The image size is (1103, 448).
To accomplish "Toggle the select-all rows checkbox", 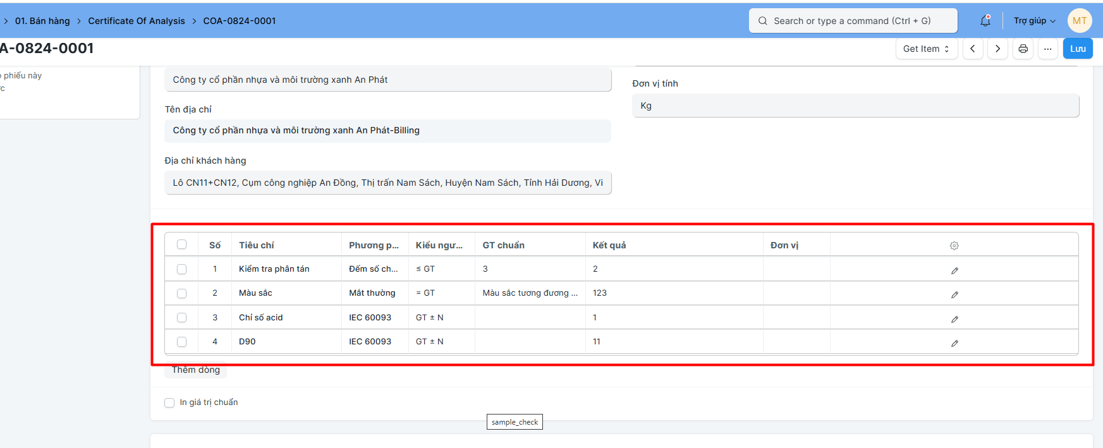I will 182,245.
